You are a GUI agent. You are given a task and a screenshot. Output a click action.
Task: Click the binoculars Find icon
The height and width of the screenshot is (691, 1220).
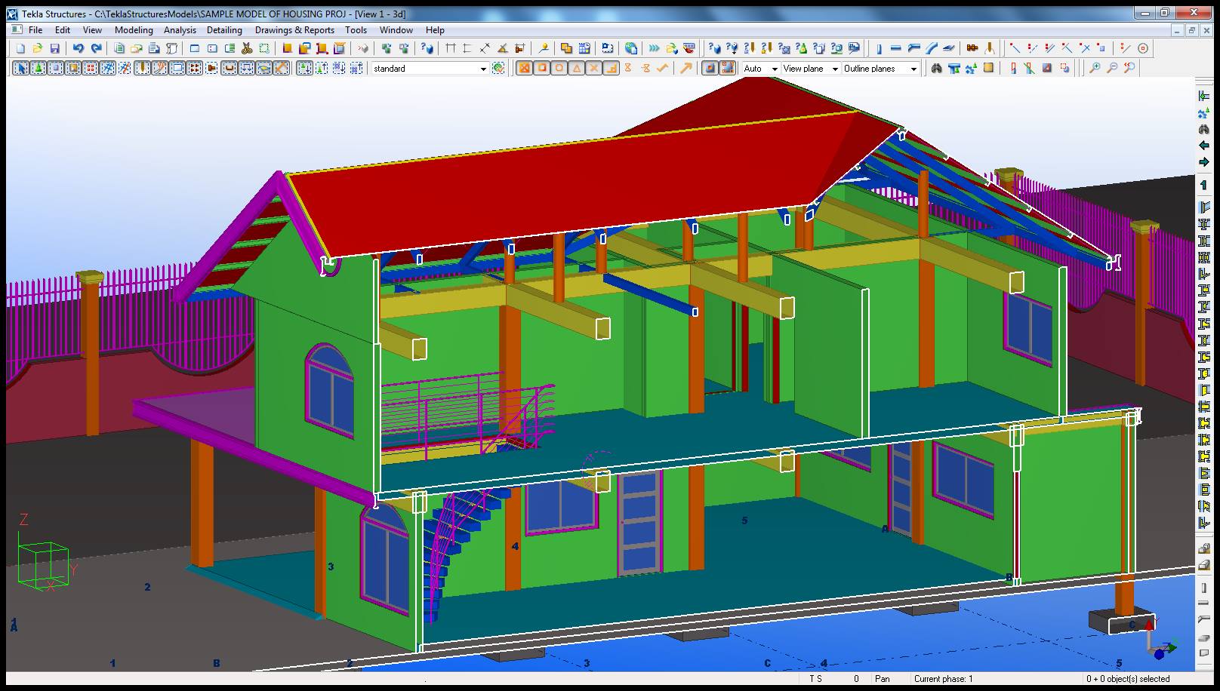pyautogui.click(x=937, y=68)
